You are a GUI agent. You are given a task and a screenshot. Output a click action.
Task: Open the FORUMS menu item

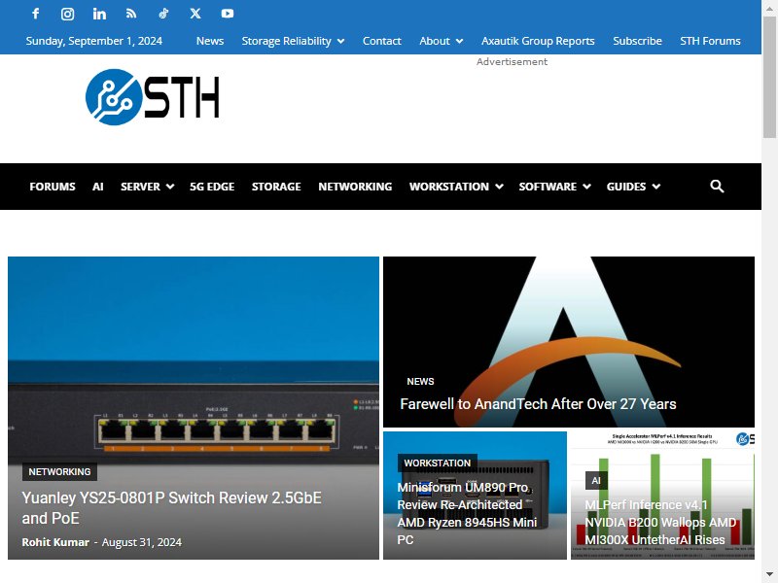click(53, 187)
